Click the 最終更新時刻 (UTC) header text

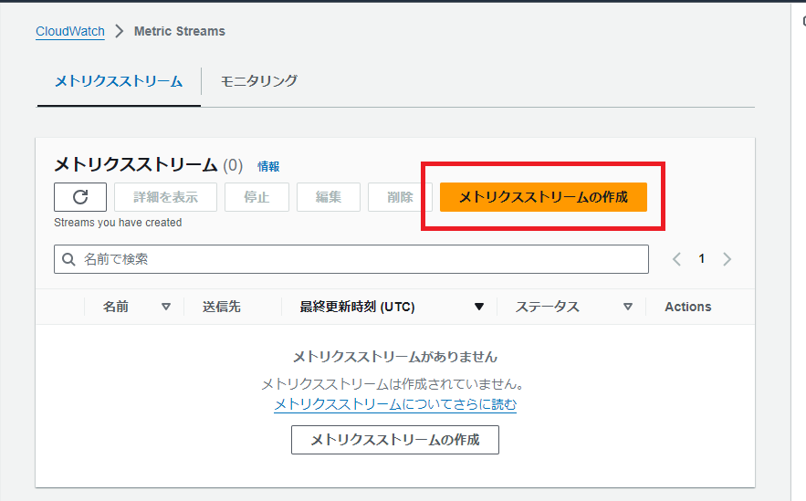[x=357, y=307]
